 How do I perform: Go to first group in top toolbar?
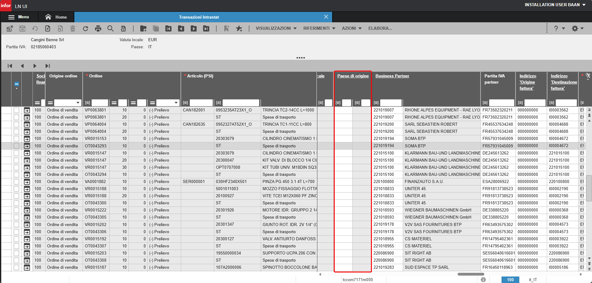[168, 28]
